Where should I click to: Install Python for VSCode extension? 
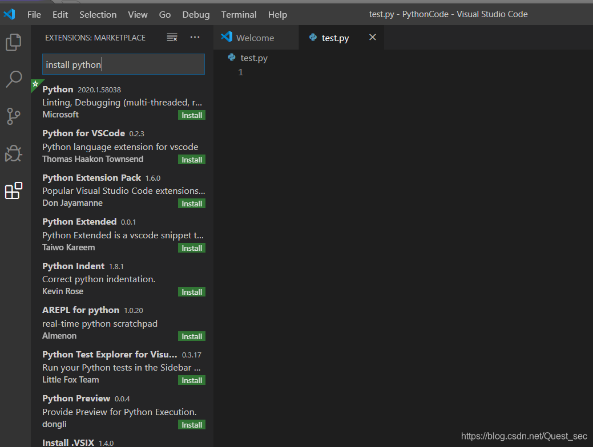pos(192,160)
